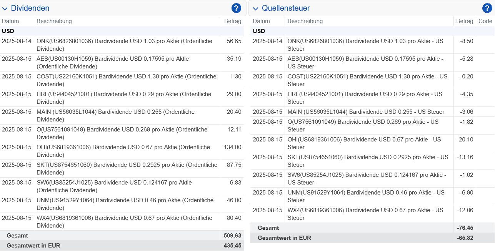Click ONK dividend amount 56.65
The height and width of the screenshot is (251, 495).
pos(234,41)
